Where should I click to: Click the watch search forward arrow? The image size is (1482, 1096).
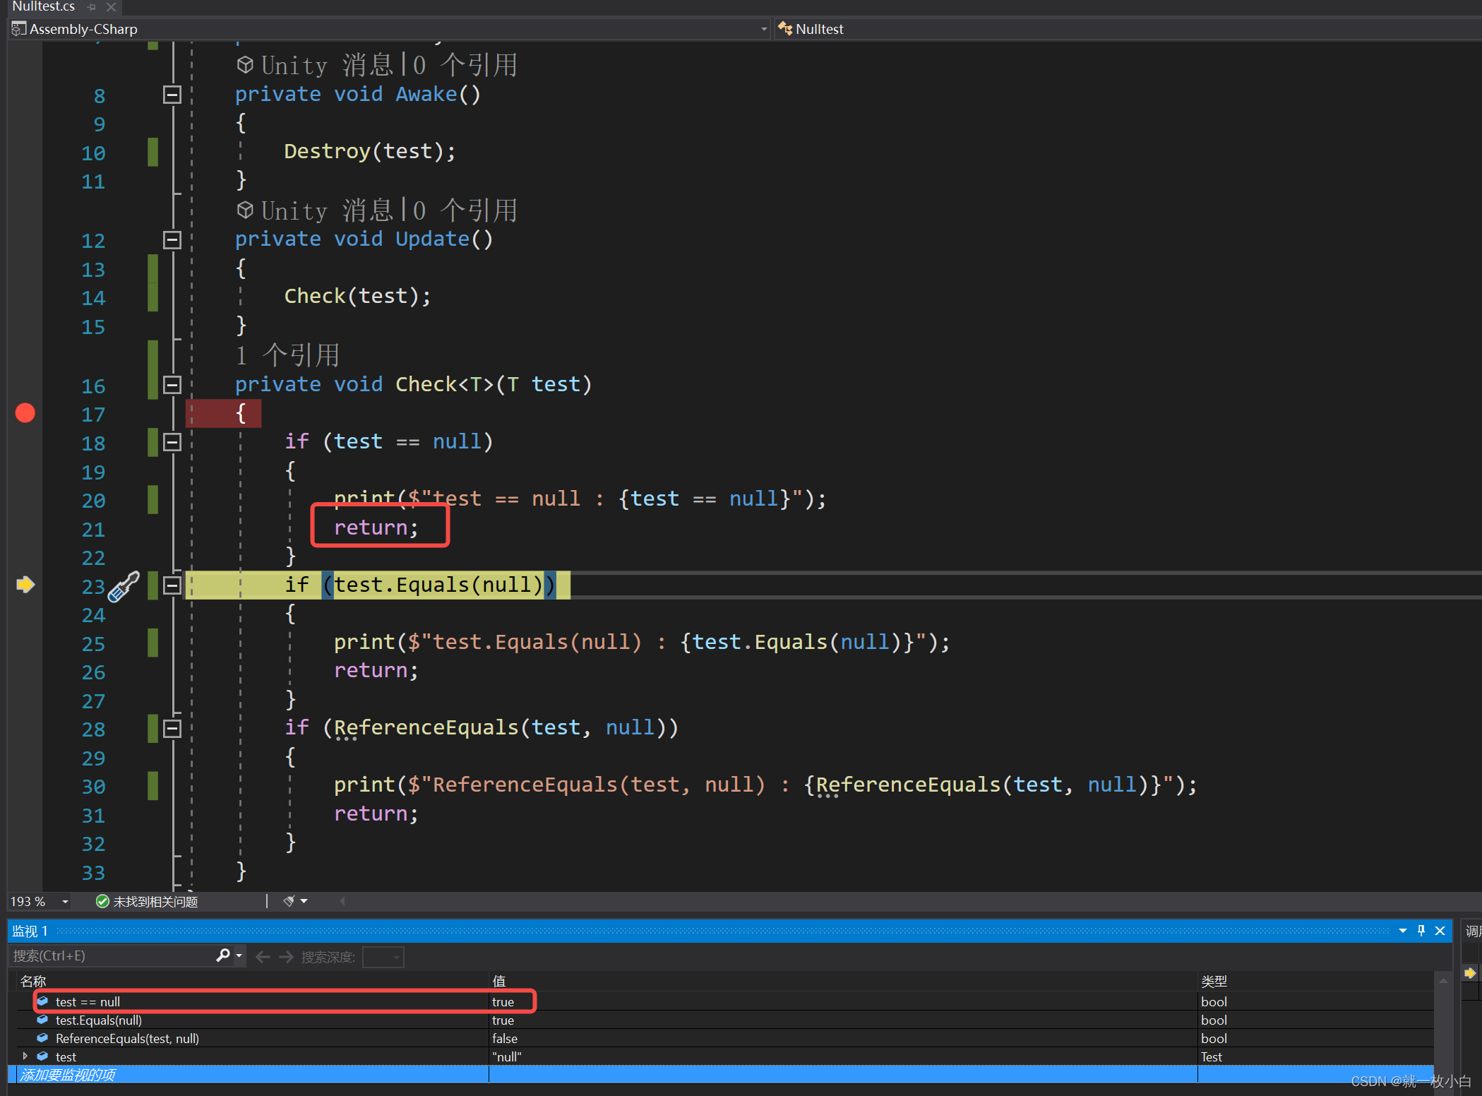pos(286,956)
